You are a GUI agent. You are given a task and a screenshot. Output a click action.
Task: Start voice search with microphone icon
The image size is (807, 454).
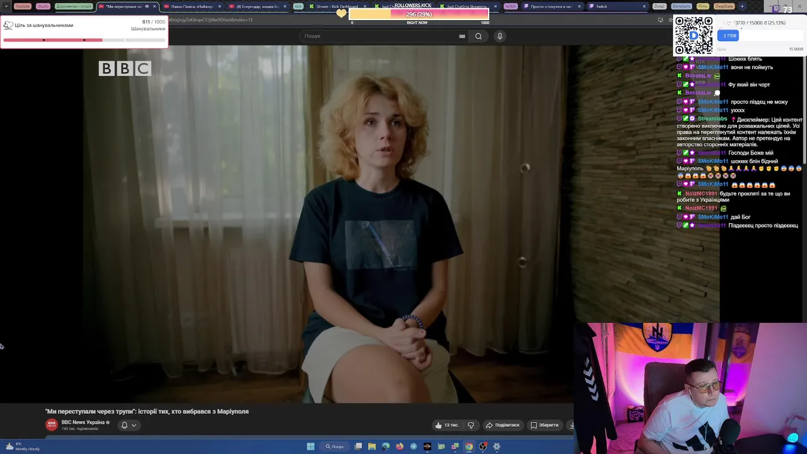coord(500,36)
